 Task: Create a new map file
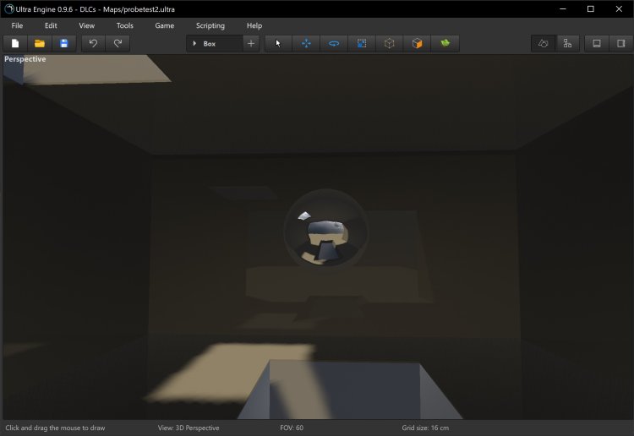tap(15, 43)
